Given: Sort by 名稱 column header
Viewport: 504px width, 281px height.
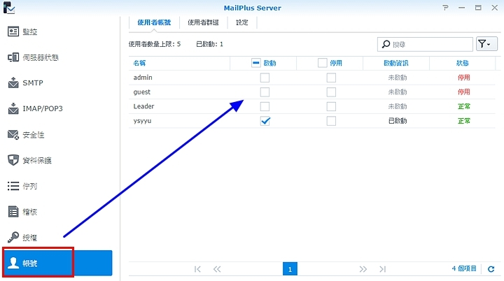Looking at the screenshot, I should (139, 64).
